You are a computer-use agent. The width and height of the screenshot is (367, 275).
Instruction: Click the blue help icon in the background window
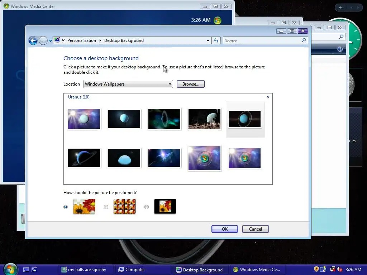(340, 49)
